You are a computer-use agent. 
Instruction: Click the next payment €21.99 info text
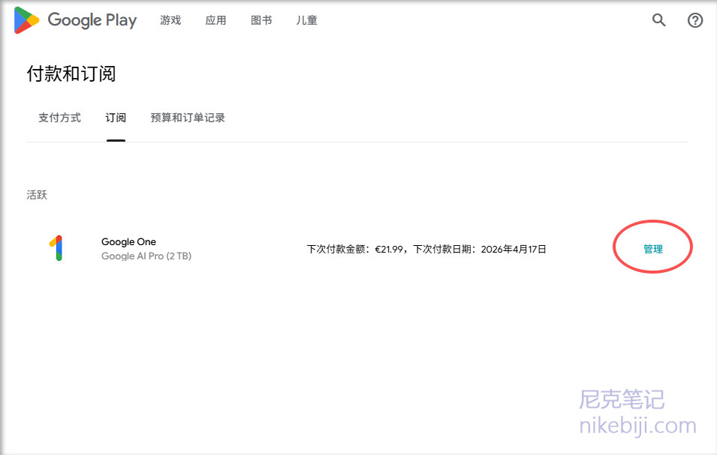(x=426, y=249)
